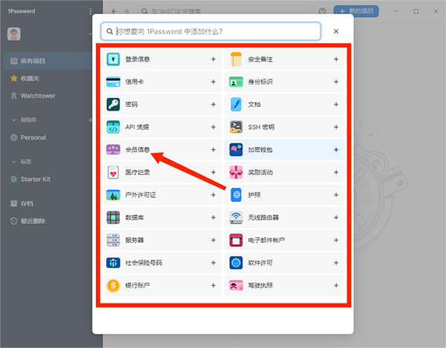Open the 1Password three-dot menu
This screenshot has height=348, width=446.
[91, 11]
